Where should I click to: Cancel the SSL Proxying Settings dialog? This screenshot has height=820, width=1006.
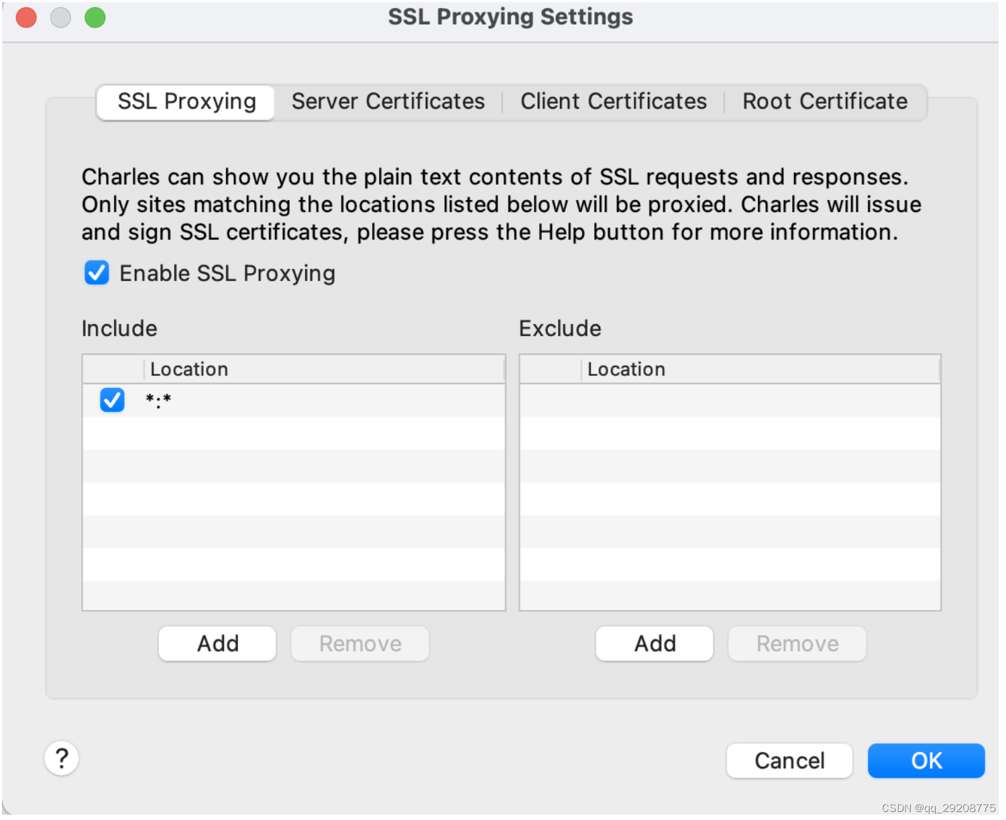pyautogui.click(x=789, y=761)
